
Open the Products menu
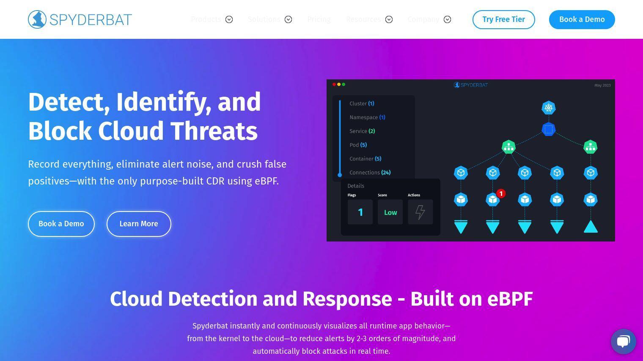(206, 19)
